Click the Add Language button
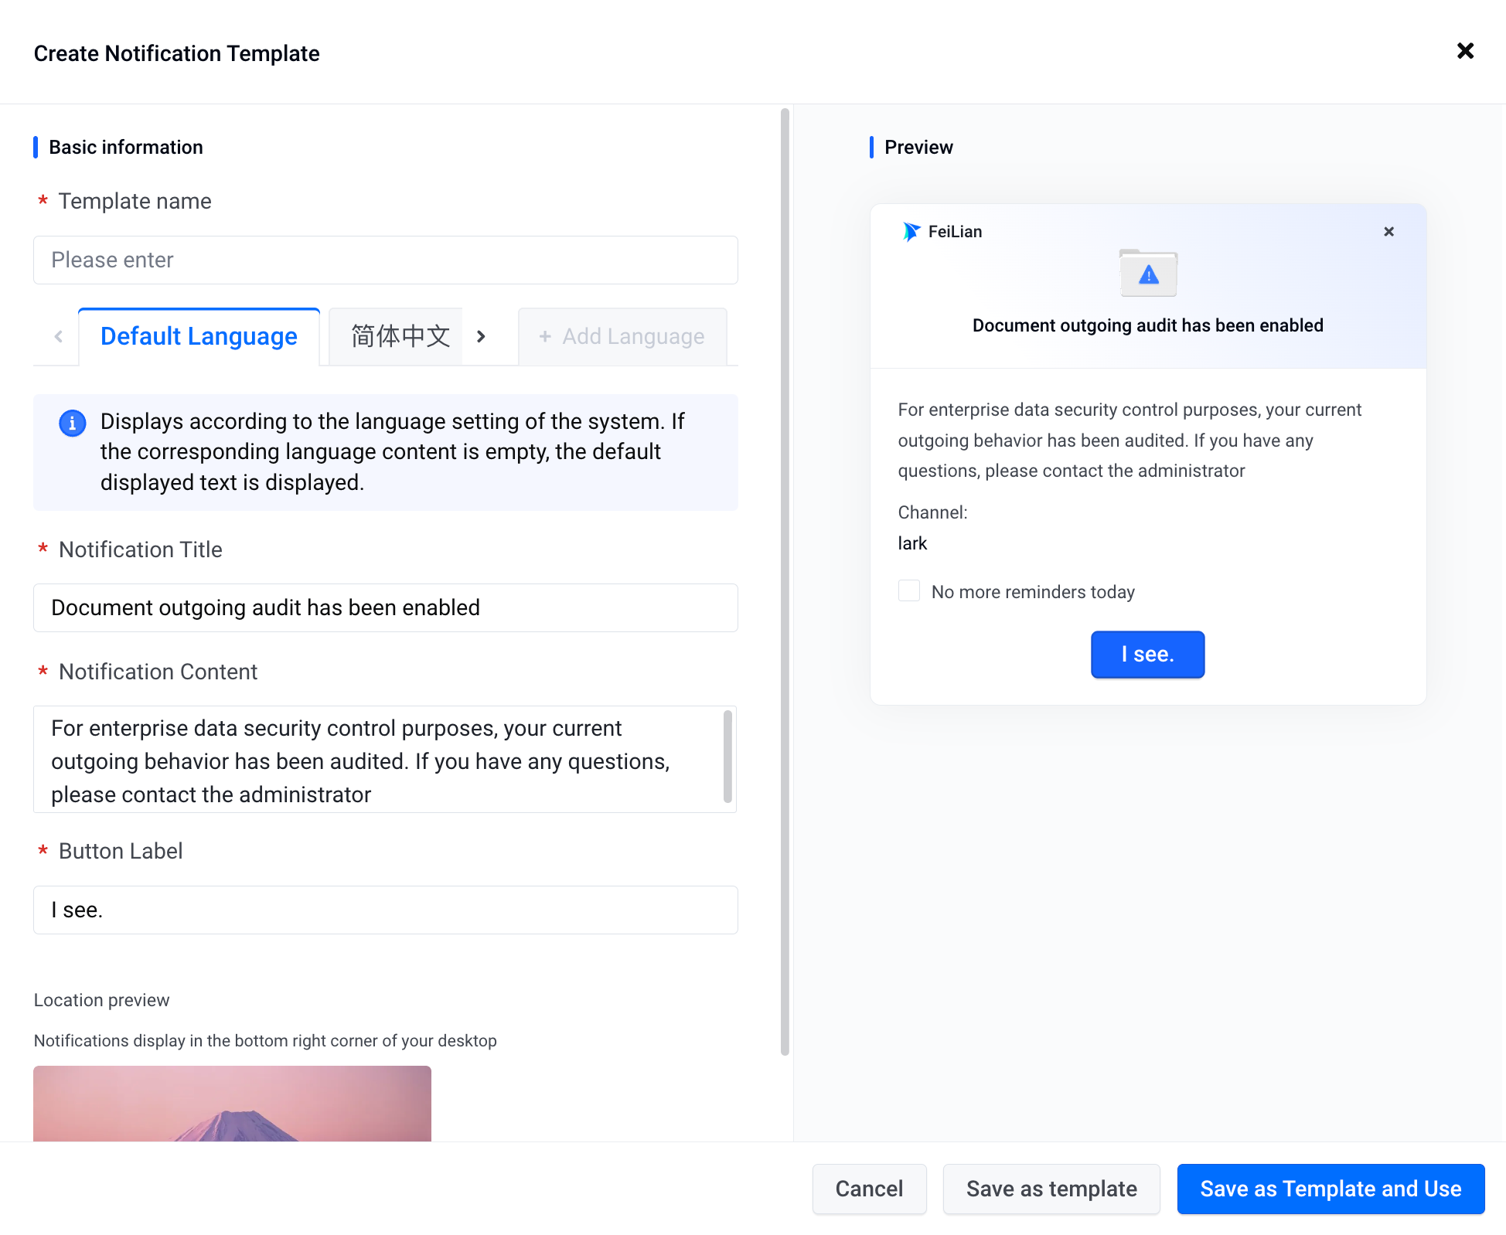This screenshot has width=1506, height=1235. click(x=622, y=336)
